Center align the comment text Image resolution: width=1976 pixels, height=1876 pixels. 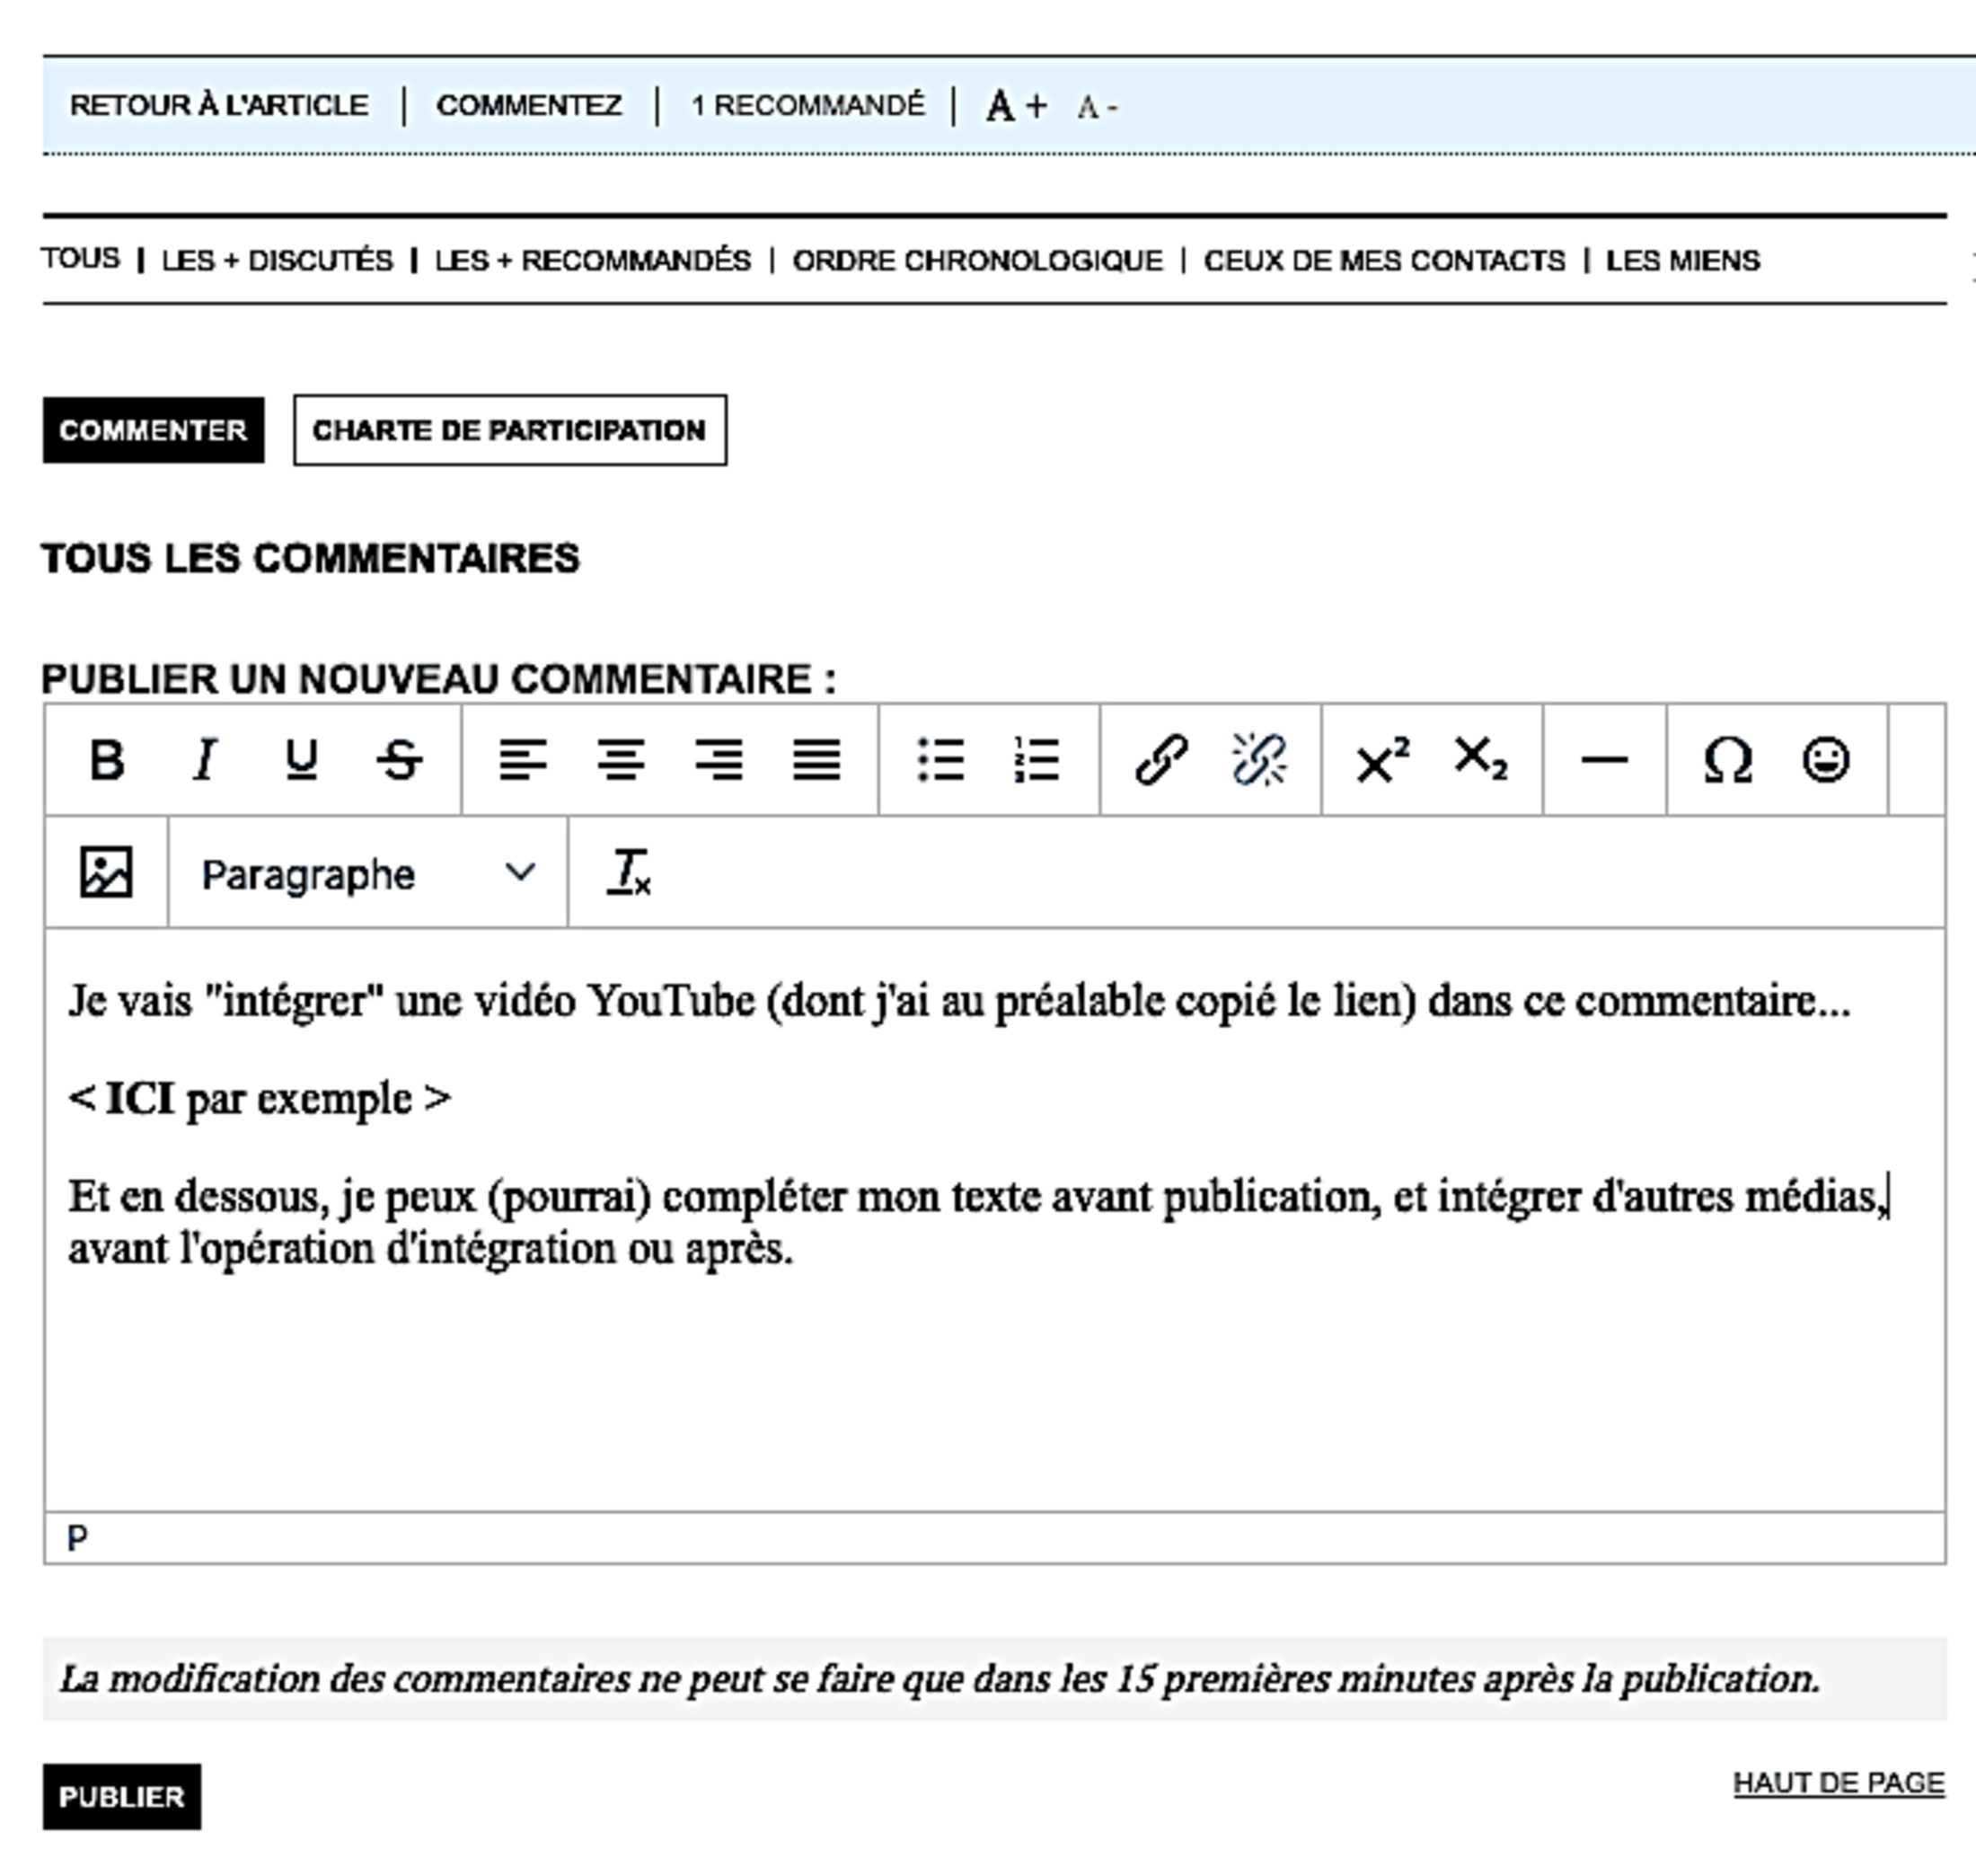pos(621,760)
